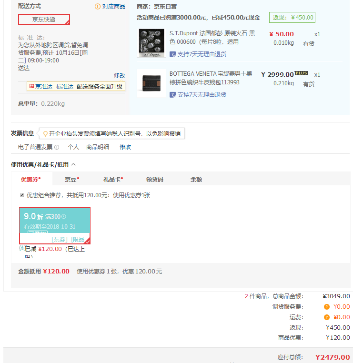
Task: Click the 7-day return icon for BOTTEGA VENETA wallet
Action: [x=172, y=95]
